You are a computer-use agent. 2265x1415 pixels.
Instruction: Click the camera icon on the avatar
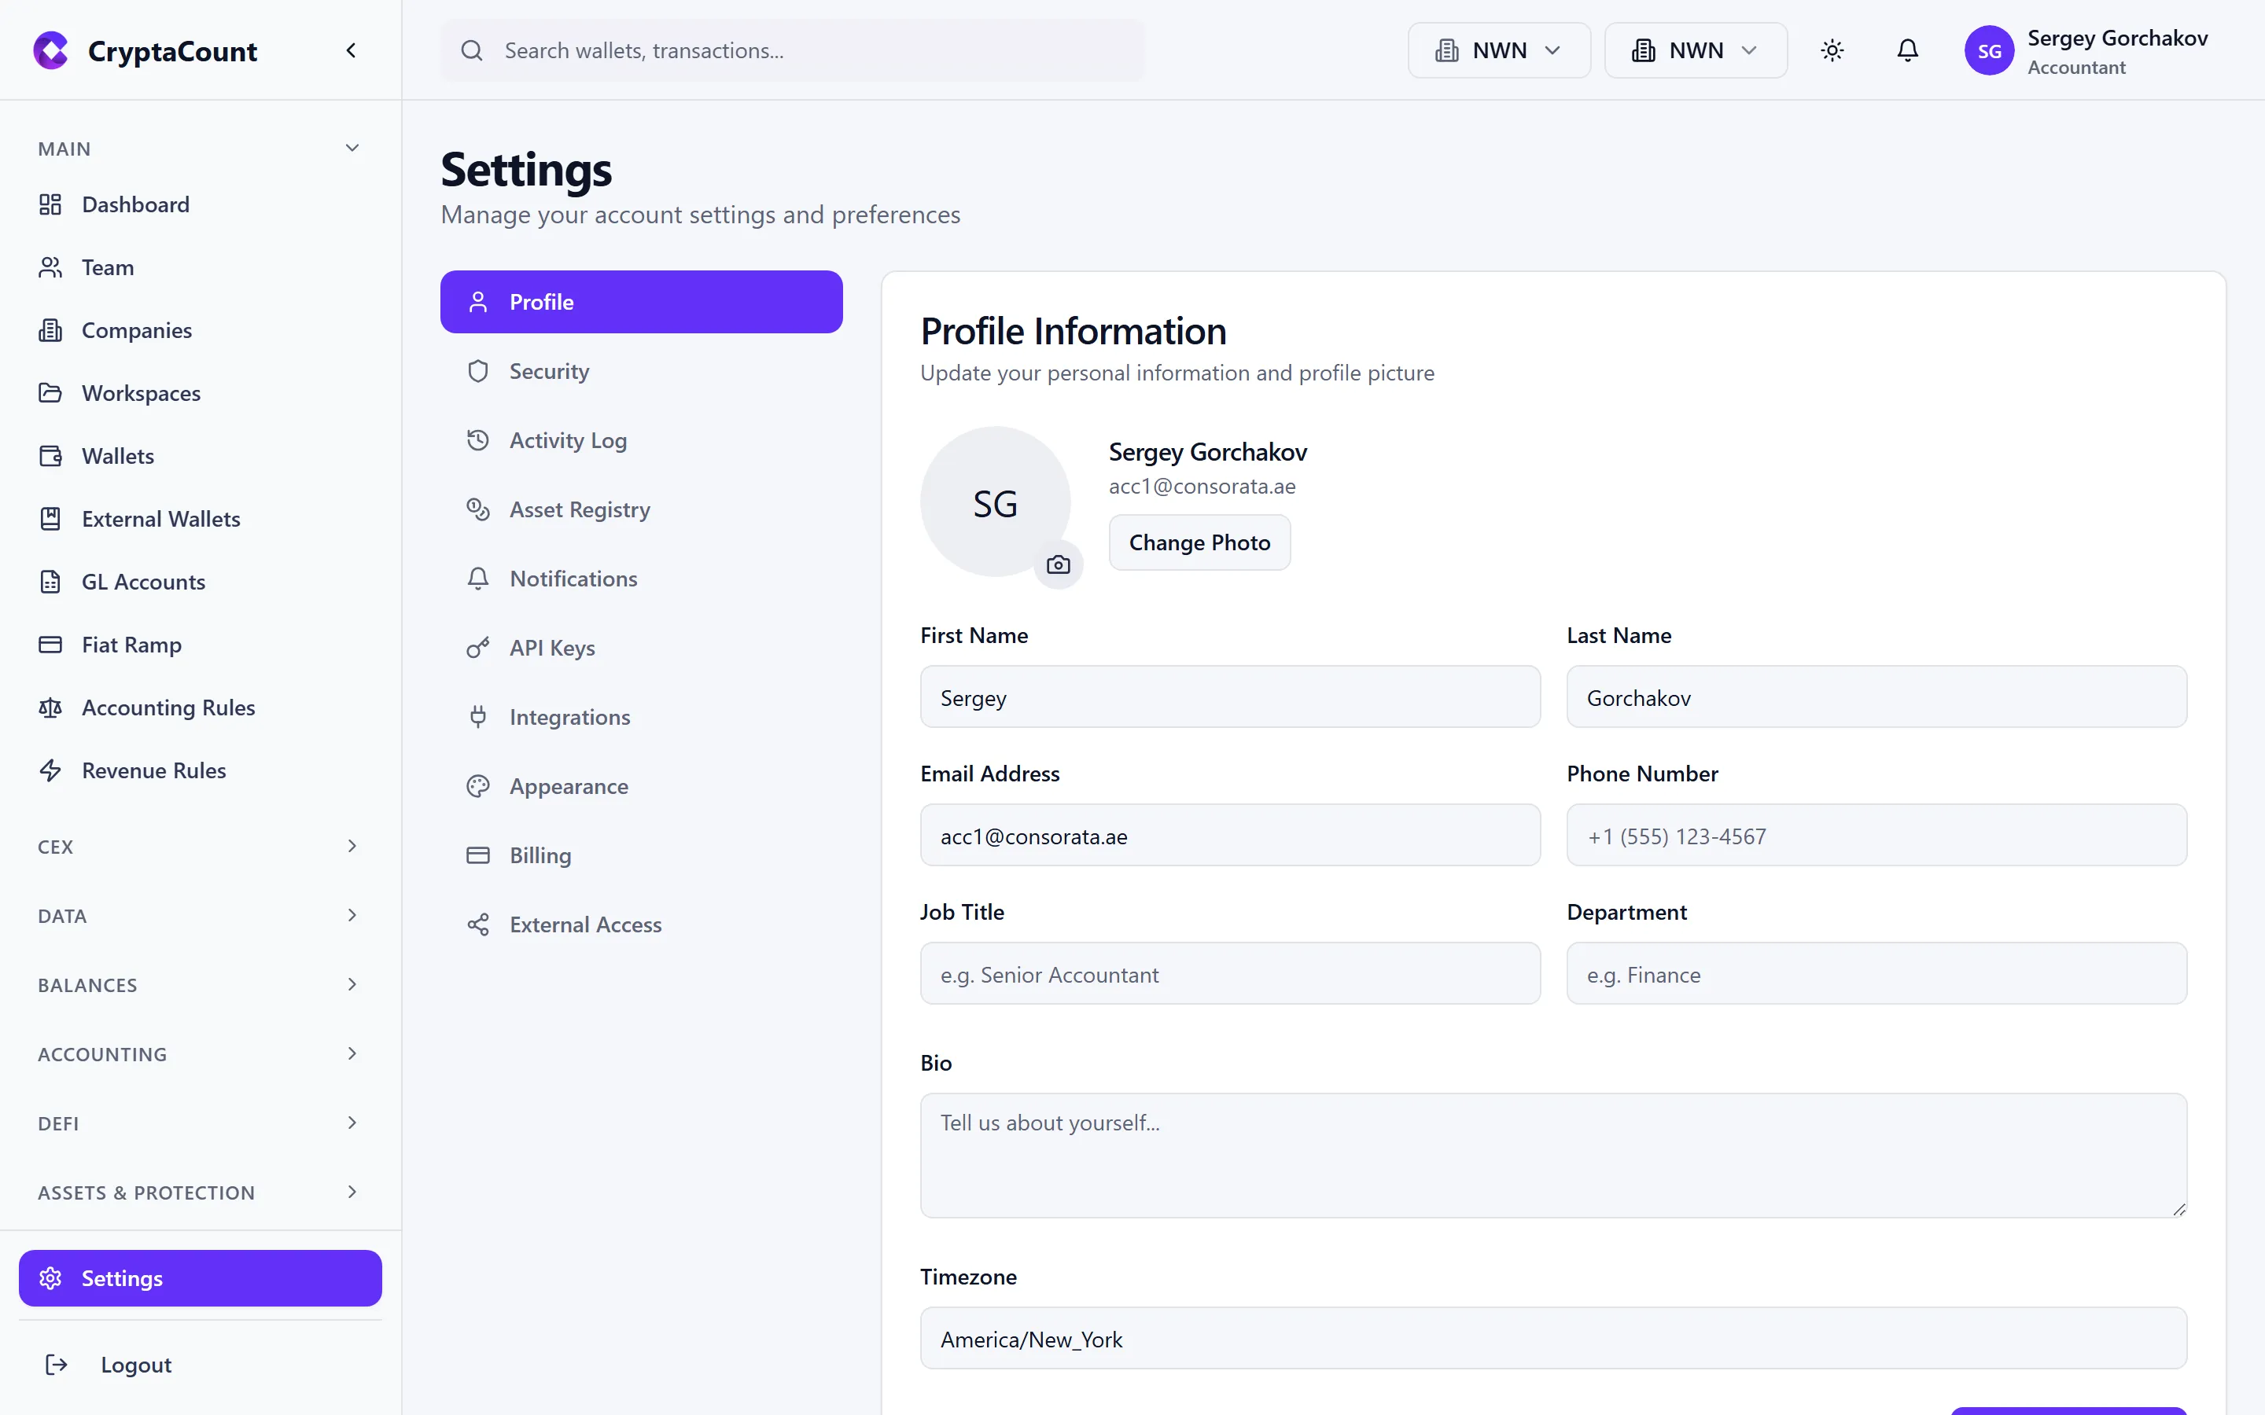pyautogui.click(x=1059, y=564)
